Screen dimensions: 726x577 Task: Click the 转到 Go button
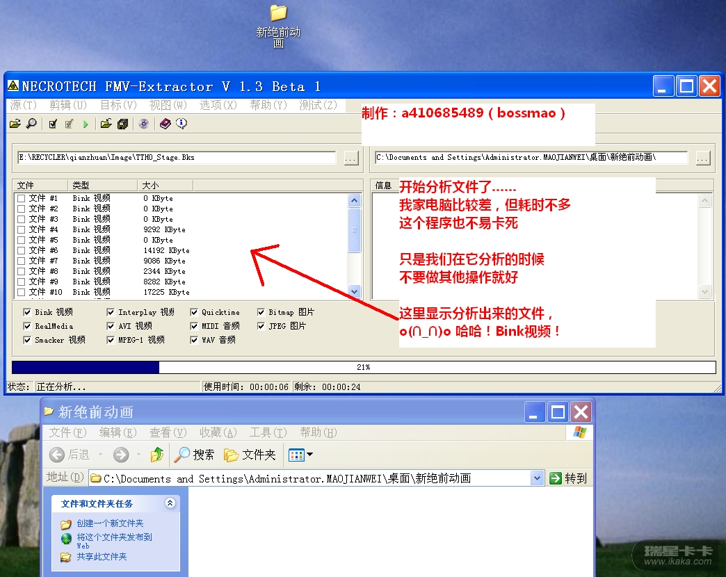pyautogui.click(x=569, y=478)
